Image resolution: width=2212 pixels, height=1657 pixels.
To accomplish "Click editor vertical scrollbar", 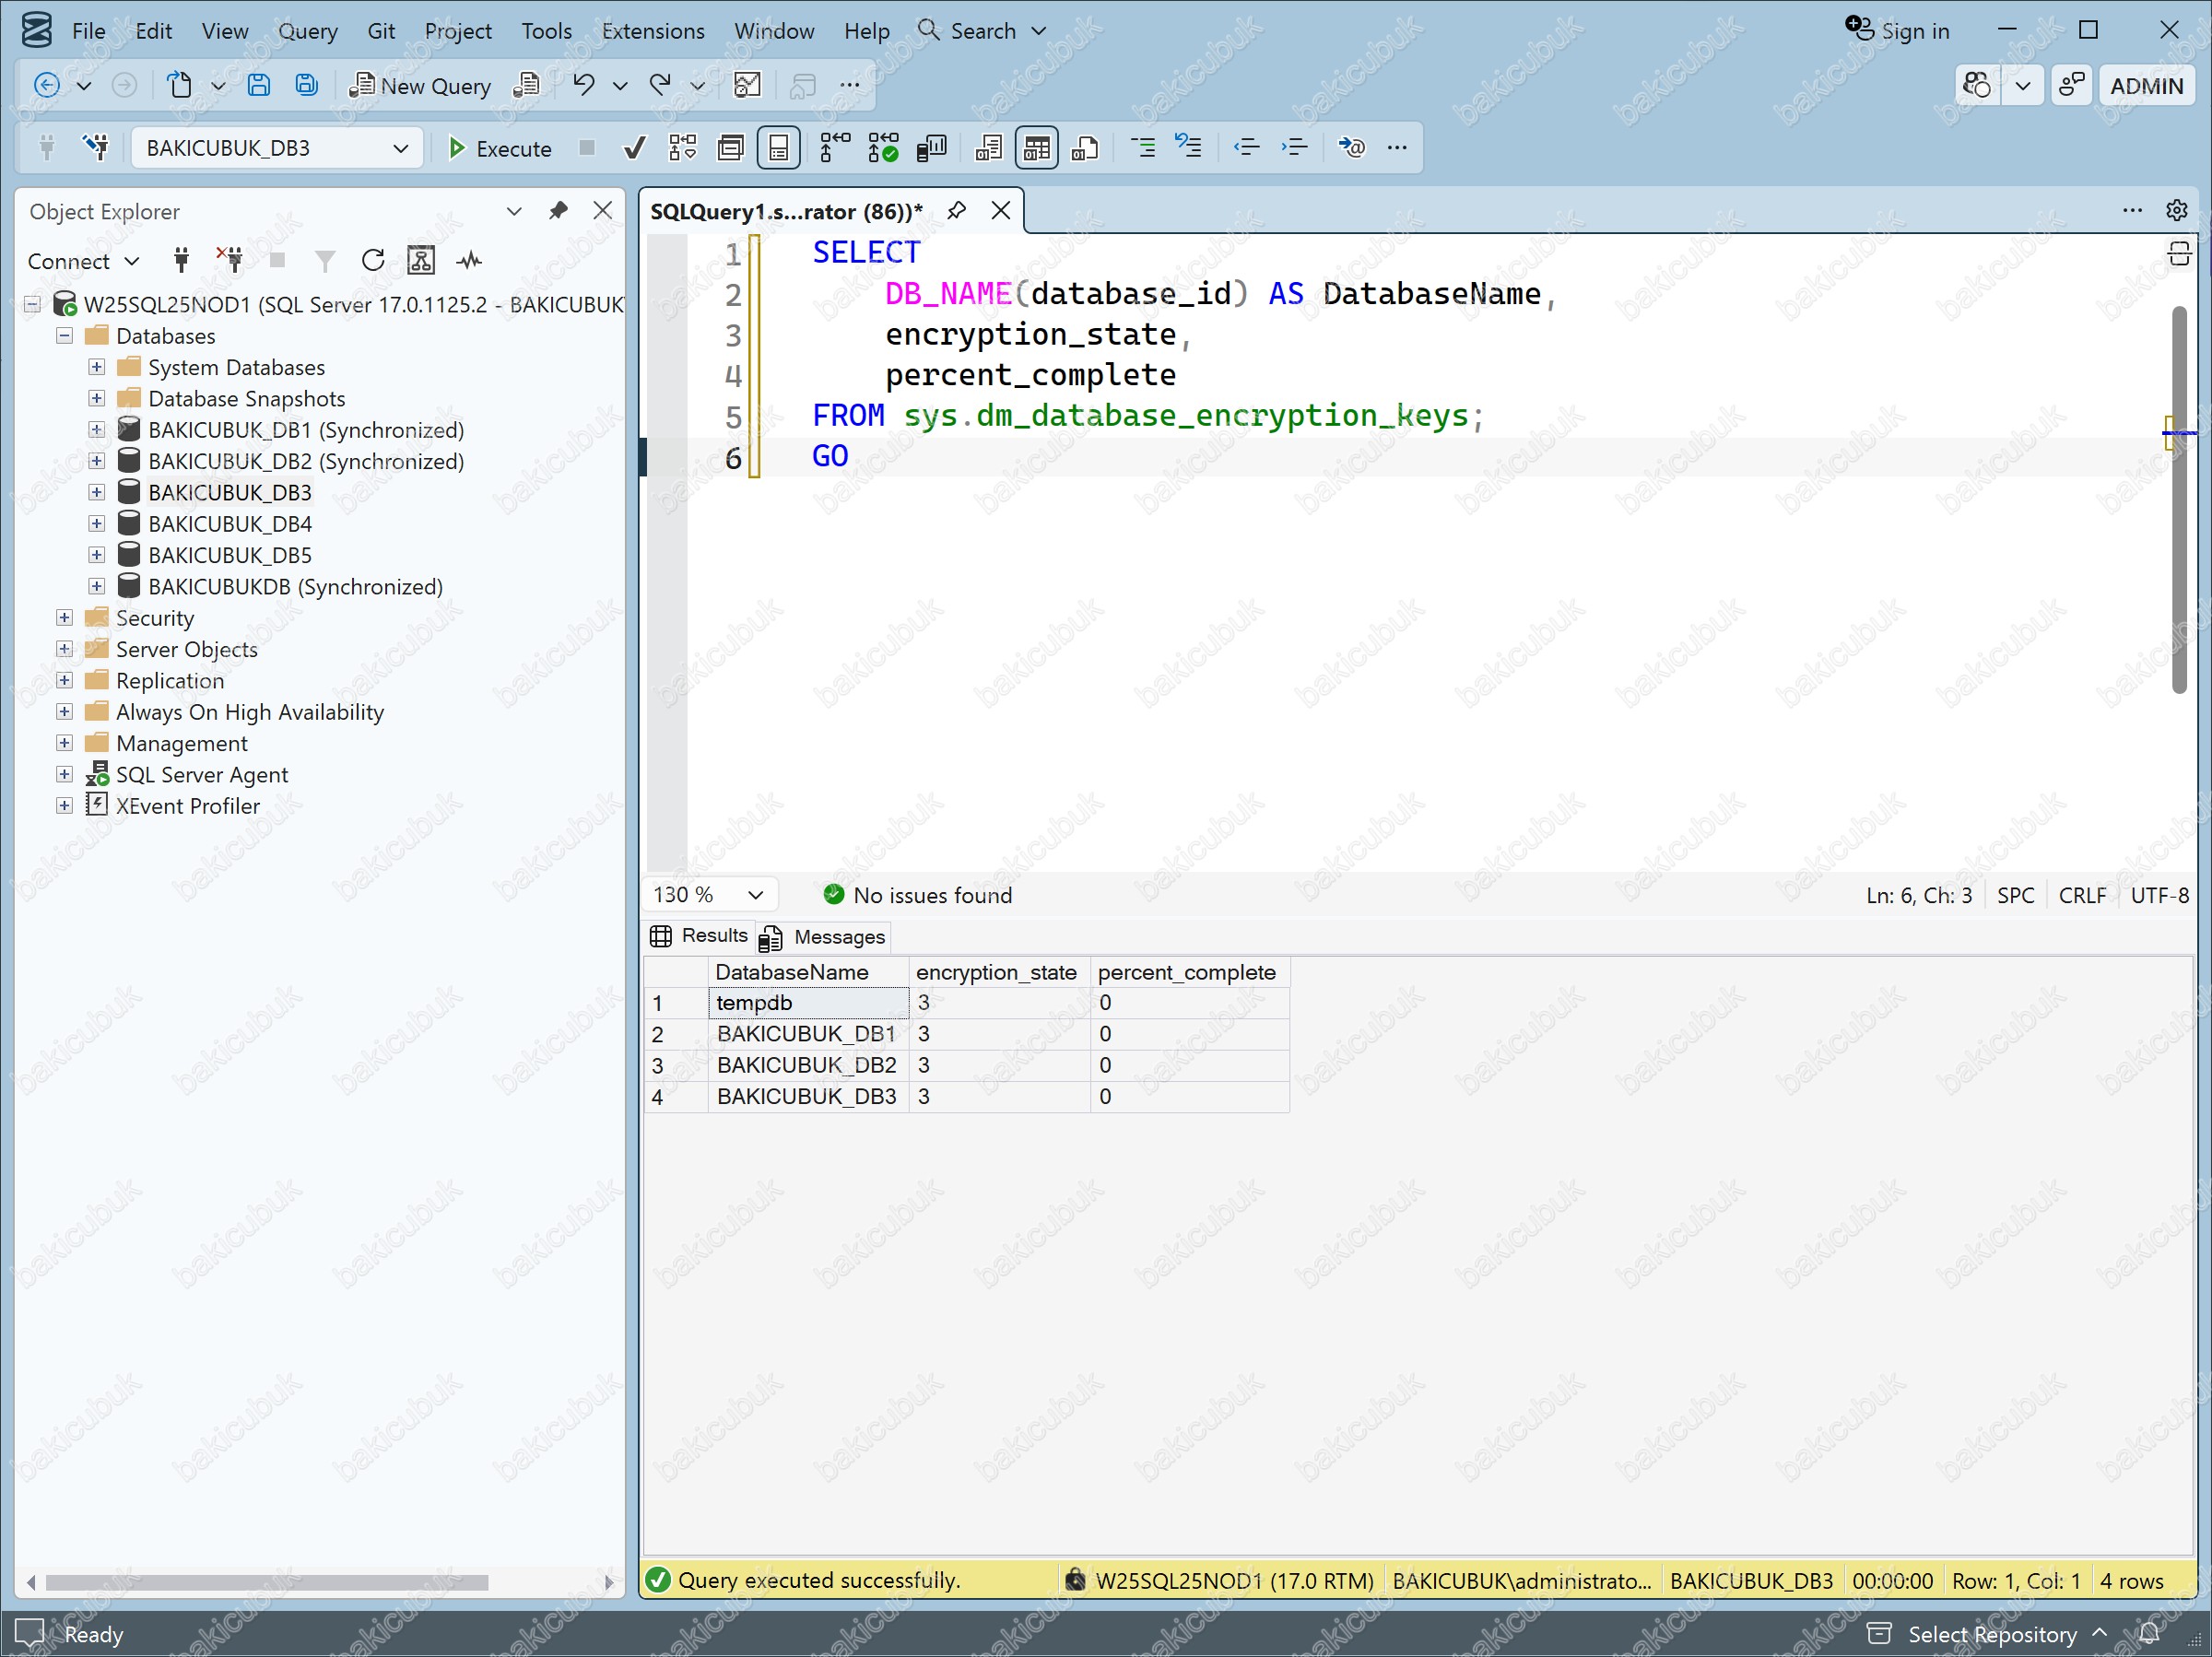I will [2179, 500].
